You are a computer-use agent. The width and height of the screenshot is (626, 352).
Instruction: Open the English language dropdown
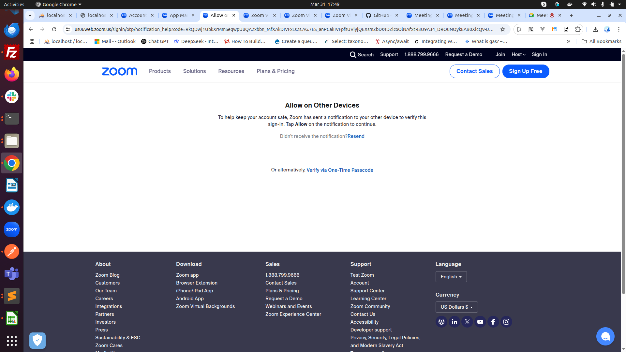click(x=451, y=277)
